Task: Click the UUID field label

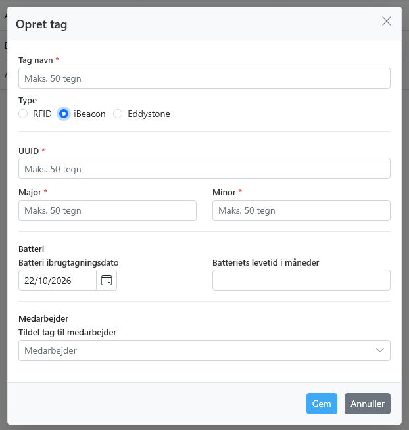Action: (29, 151)
